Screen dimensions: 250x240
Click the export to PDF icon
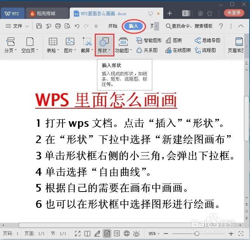tap(48, 26)
